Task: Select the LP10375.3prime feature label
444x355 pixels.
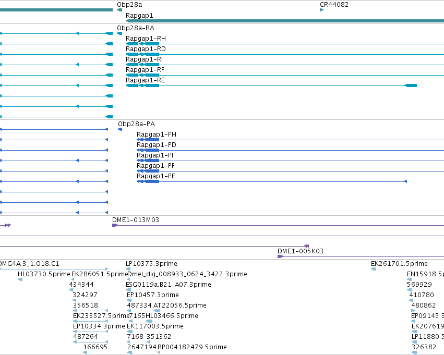Action: (x=151, y=264)
